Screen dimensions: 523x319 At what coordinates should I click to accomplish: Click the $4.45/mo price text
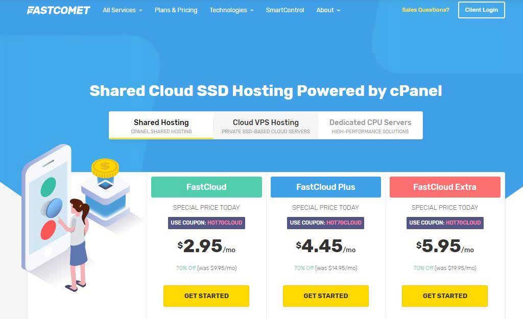(x=325, y=247)
